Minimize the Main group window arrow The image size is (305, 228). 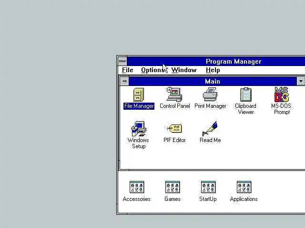tap(301, 81)
